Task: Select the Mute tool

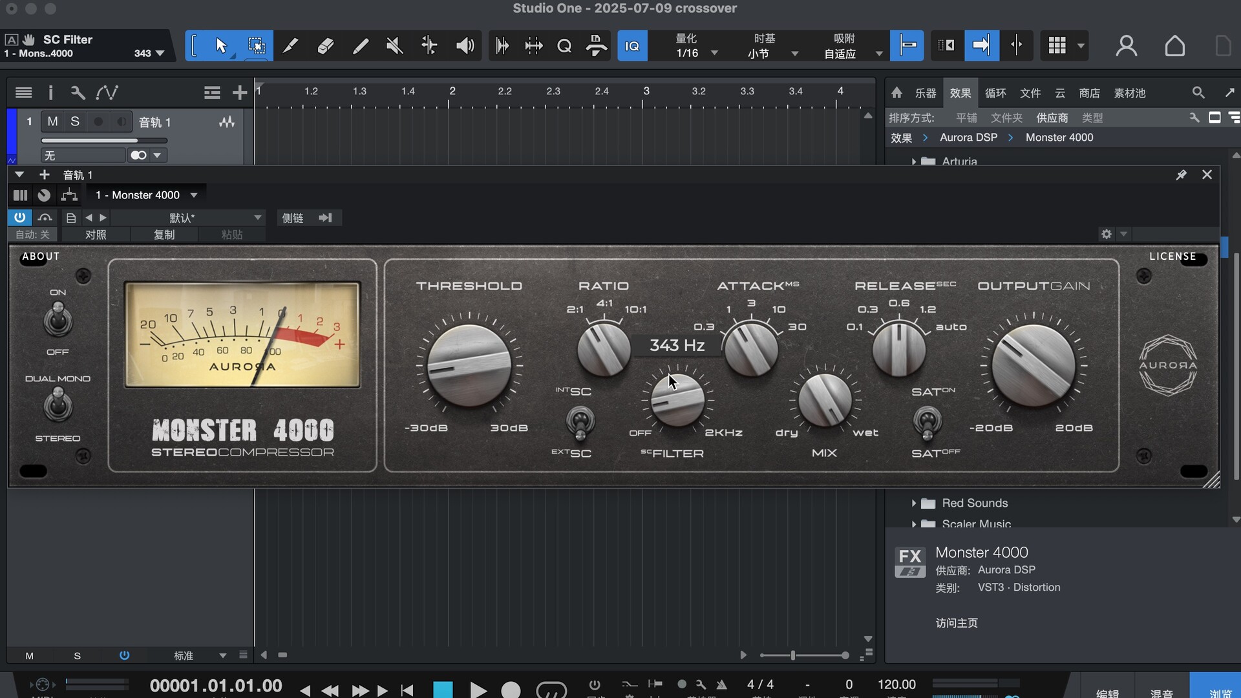Action: (394, 46)
